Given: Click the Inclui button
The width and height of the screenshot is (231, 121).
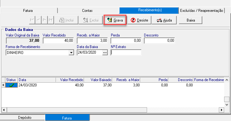Looking at the screenshot, I should click(66, 20).
